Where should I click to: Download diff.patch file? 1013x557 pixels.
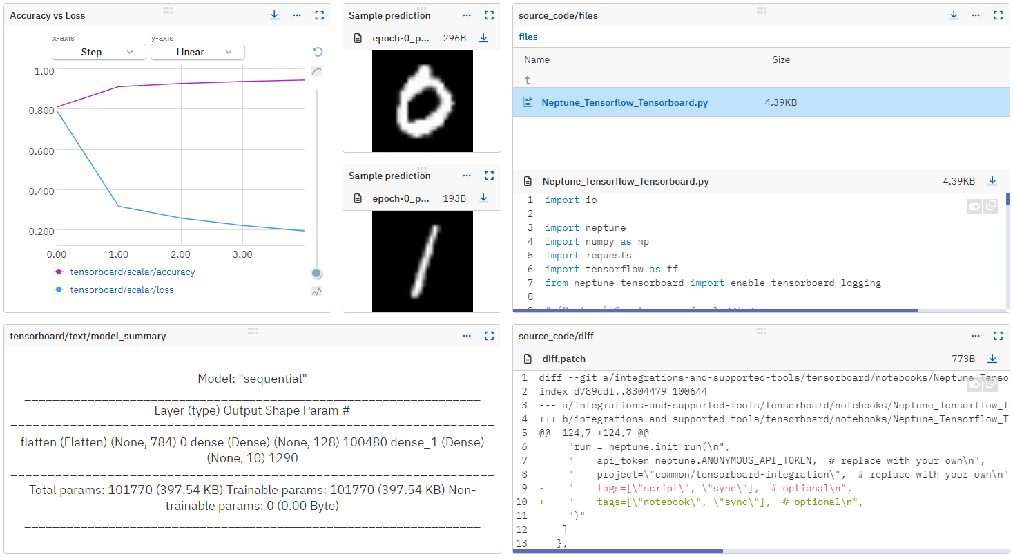coord(992,359)
